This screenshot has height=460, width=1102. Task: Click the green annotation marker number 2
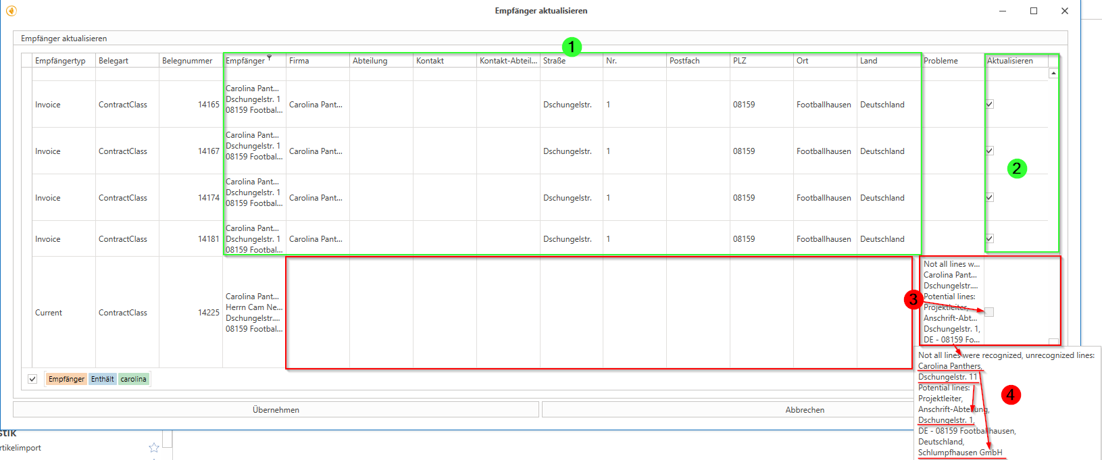pos(1016,168)
